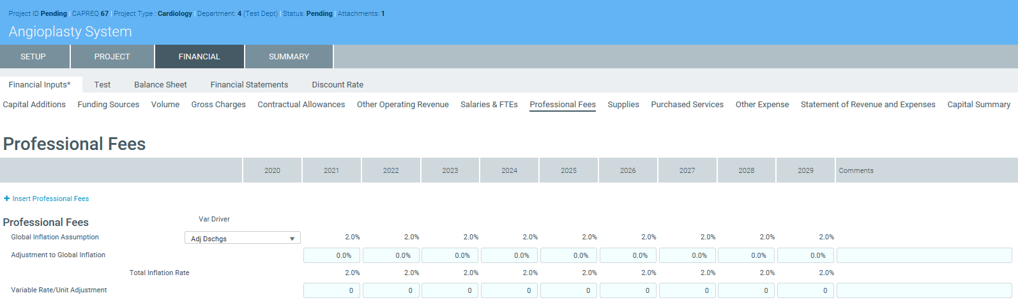Viewport: 1018px width, 300px height.
Task: Select the Balance Sheet sub-tab
Action: click(160, 84)
